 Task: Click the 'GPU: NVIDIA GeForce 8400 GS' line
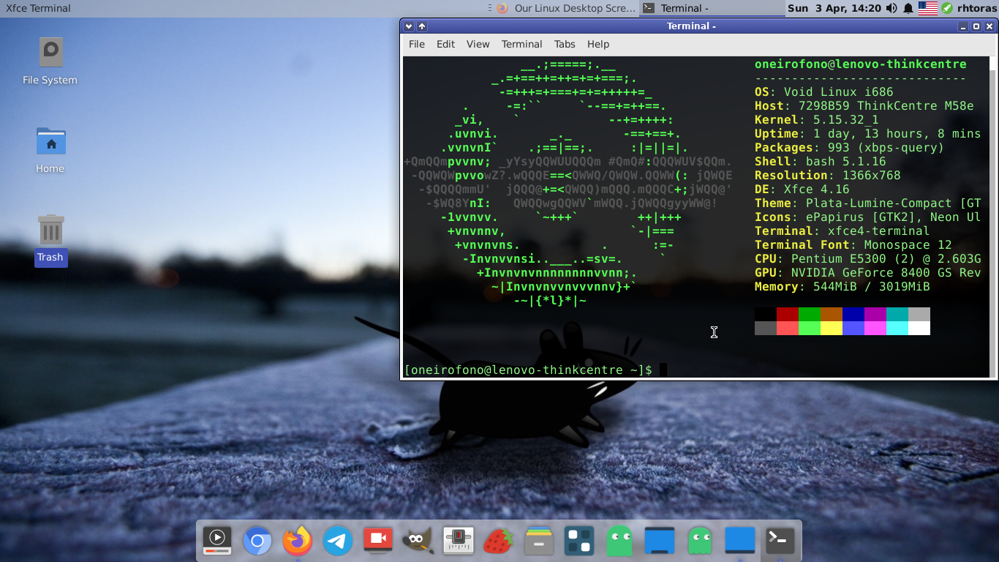coord(868,273)
